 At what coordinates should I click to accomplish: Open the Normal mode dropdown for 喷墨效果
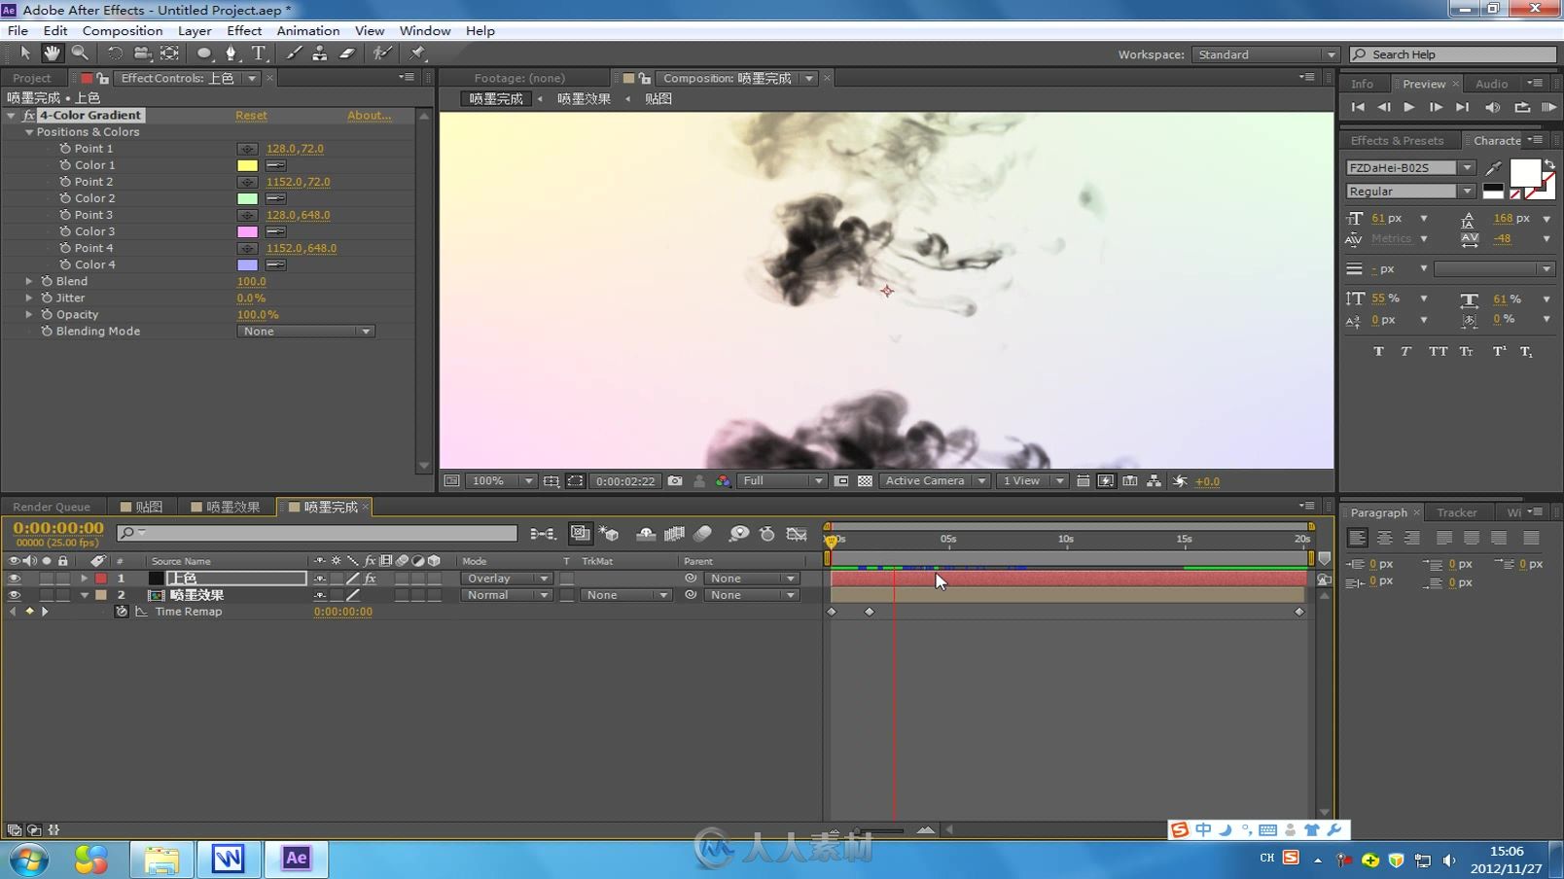[x=506, y=595]
